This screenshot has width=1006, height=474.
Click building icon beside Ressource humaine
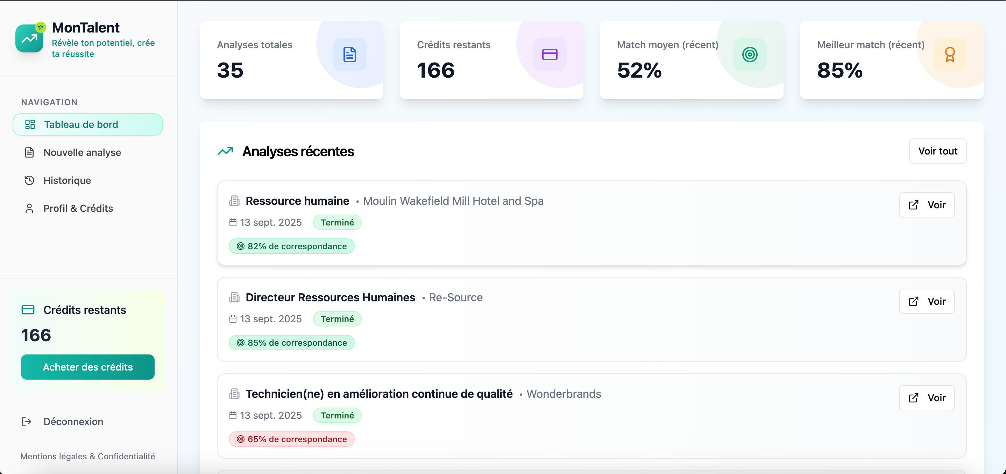[x=234, y=201]
